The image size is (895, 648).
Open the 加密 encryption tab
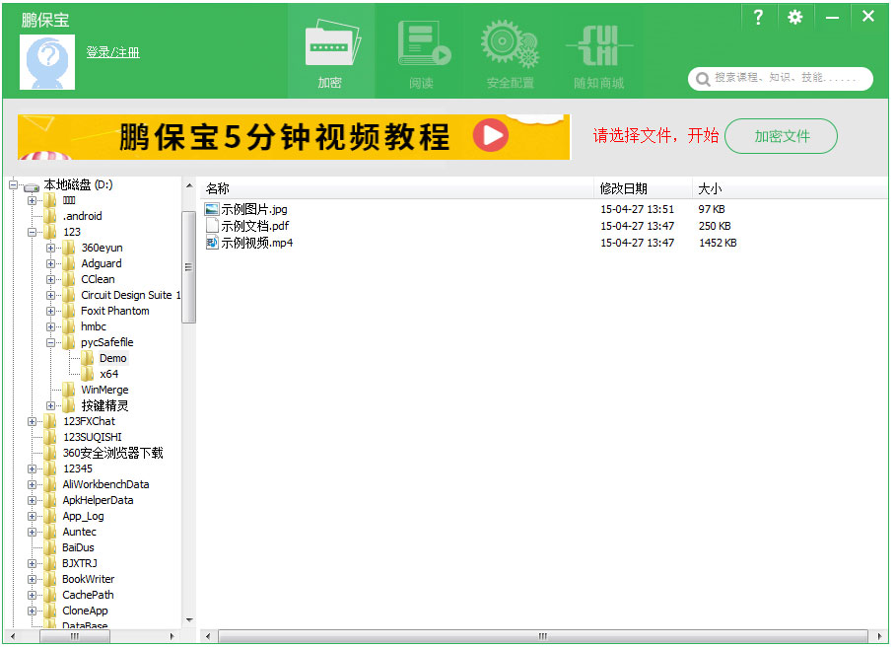tap(331, 51)
